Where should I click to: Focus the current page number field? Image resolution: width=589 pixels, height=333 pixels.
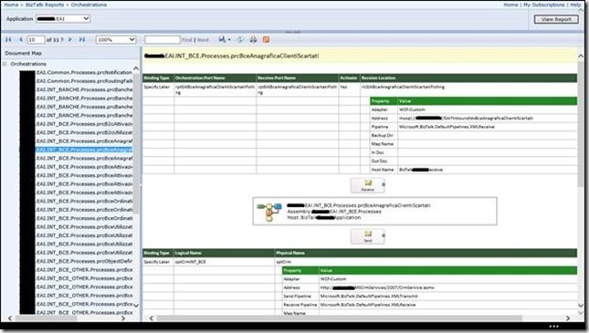coord(36,39)
